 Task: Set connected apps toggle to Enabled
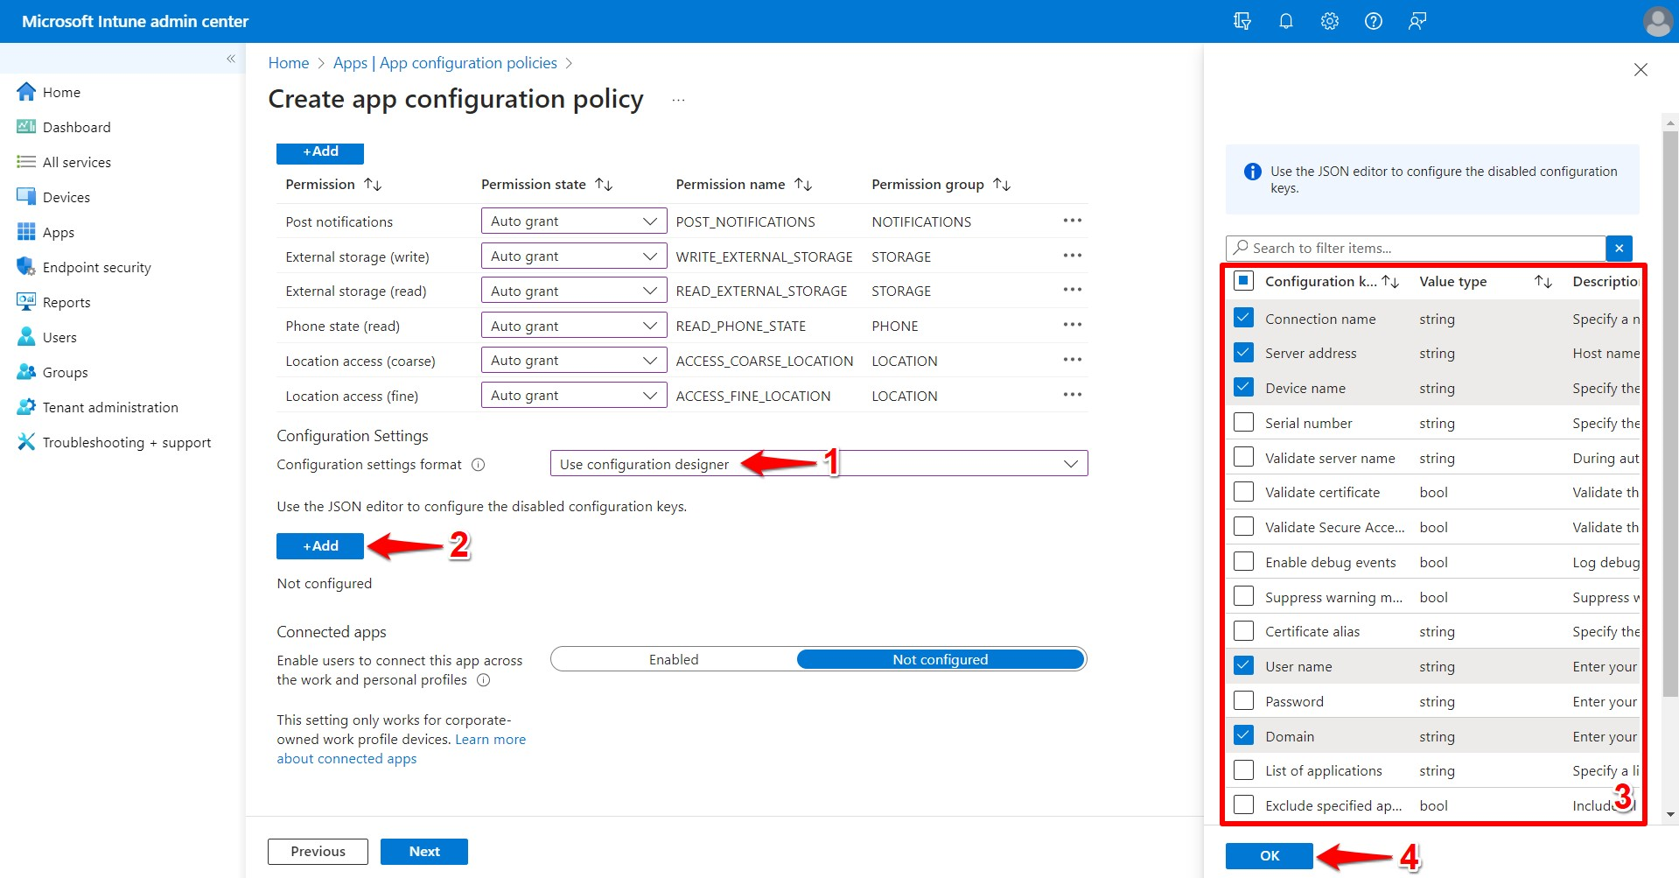(674, 659)
